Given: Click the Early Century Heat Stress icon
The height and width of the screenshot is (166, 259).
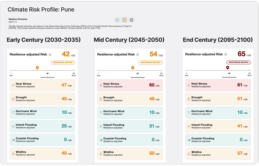Looking at the screenshot, I should 13,85.
